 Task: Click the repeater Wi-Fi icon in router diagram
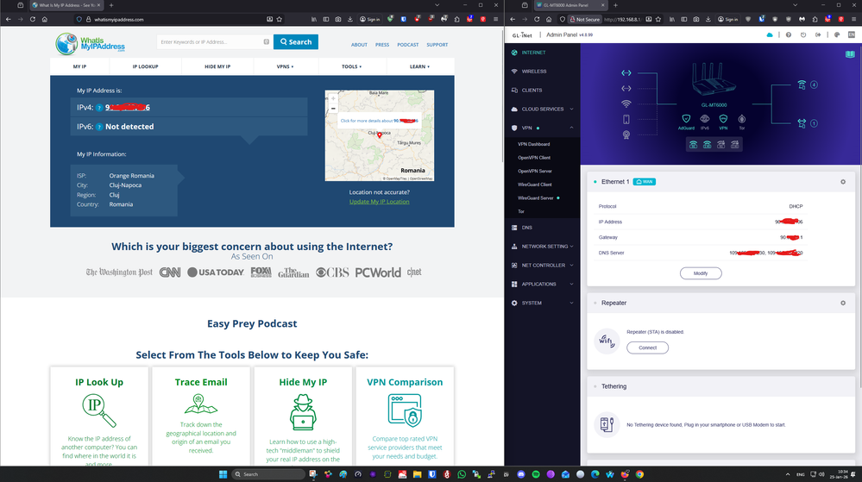[x=626, y=103]
